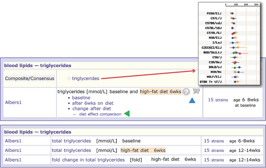Open the diet effect comparison link
The image size is (266, 168).
(x=100, y=114)
